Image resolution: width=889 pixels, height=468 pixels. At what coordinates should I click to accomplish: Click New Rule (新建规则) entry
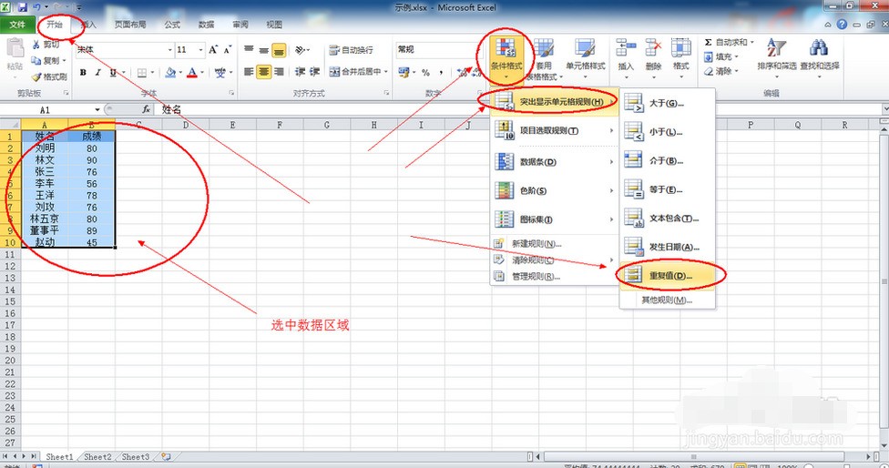pyautogui.click(x=554, y=244)
